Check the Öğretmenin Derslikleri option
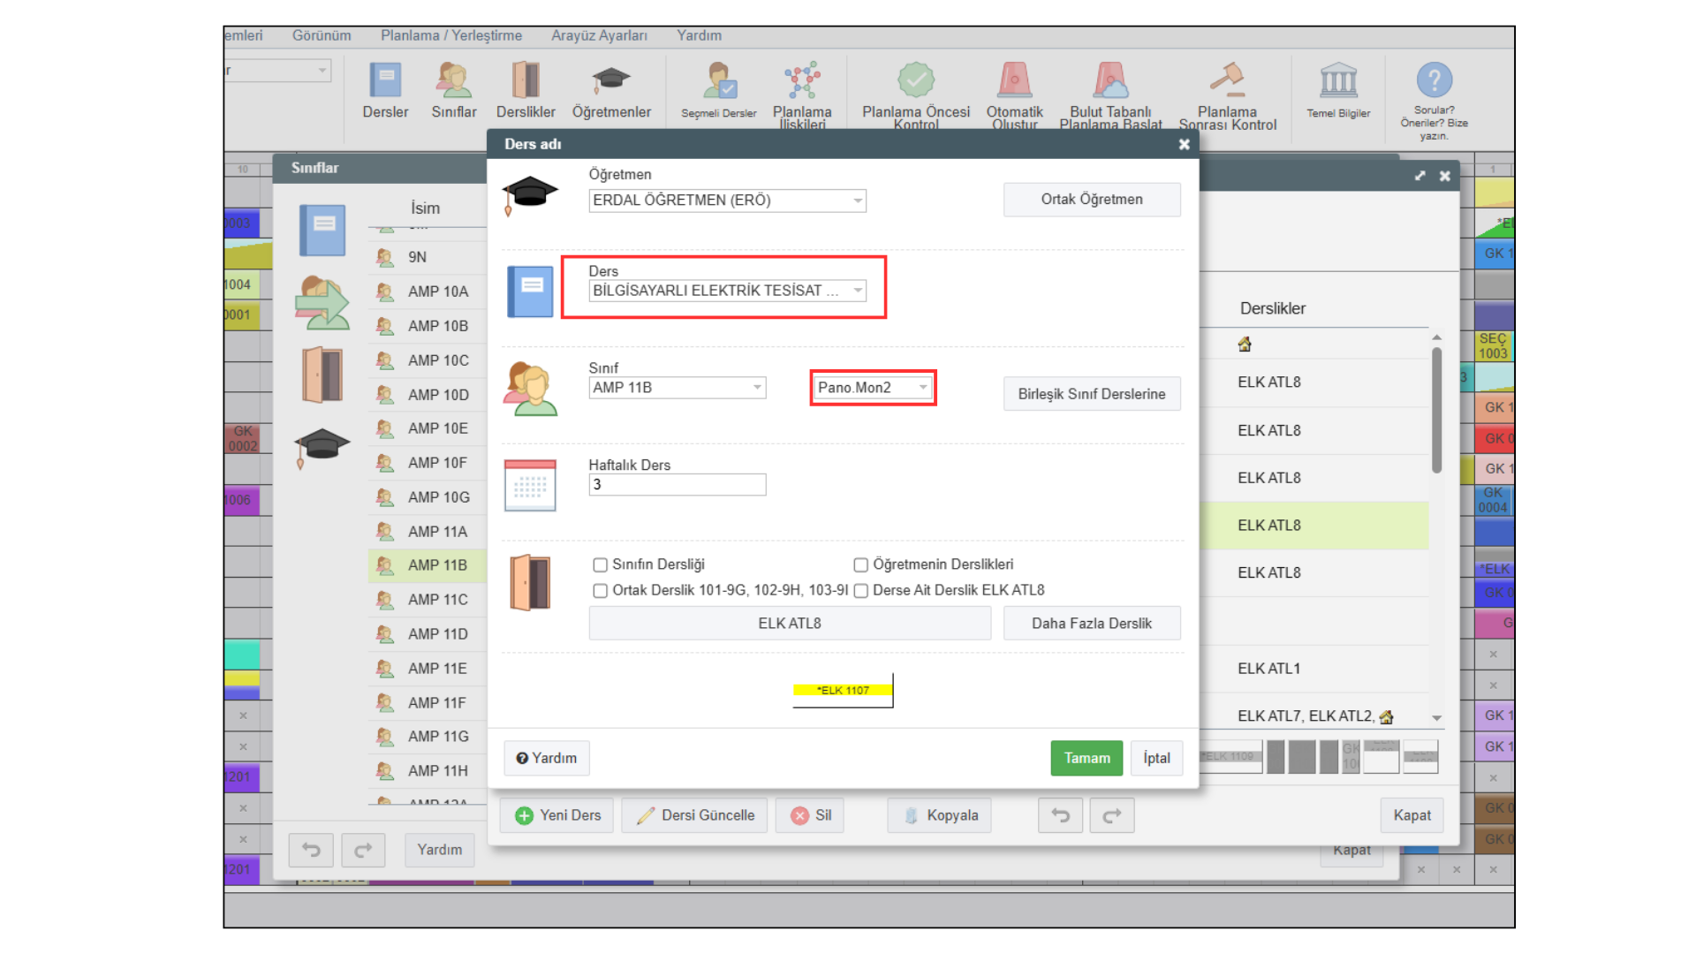 point(861,565)
